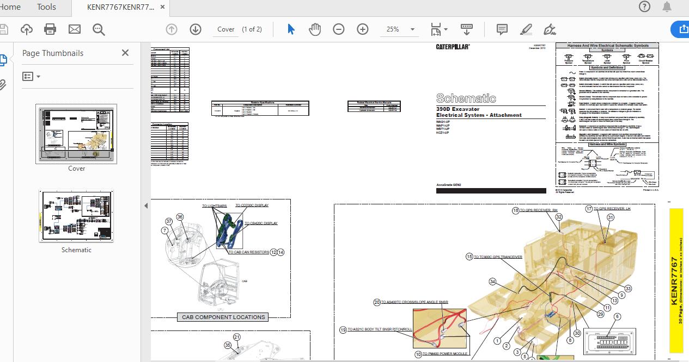Zoom in with the plus button

363,29
